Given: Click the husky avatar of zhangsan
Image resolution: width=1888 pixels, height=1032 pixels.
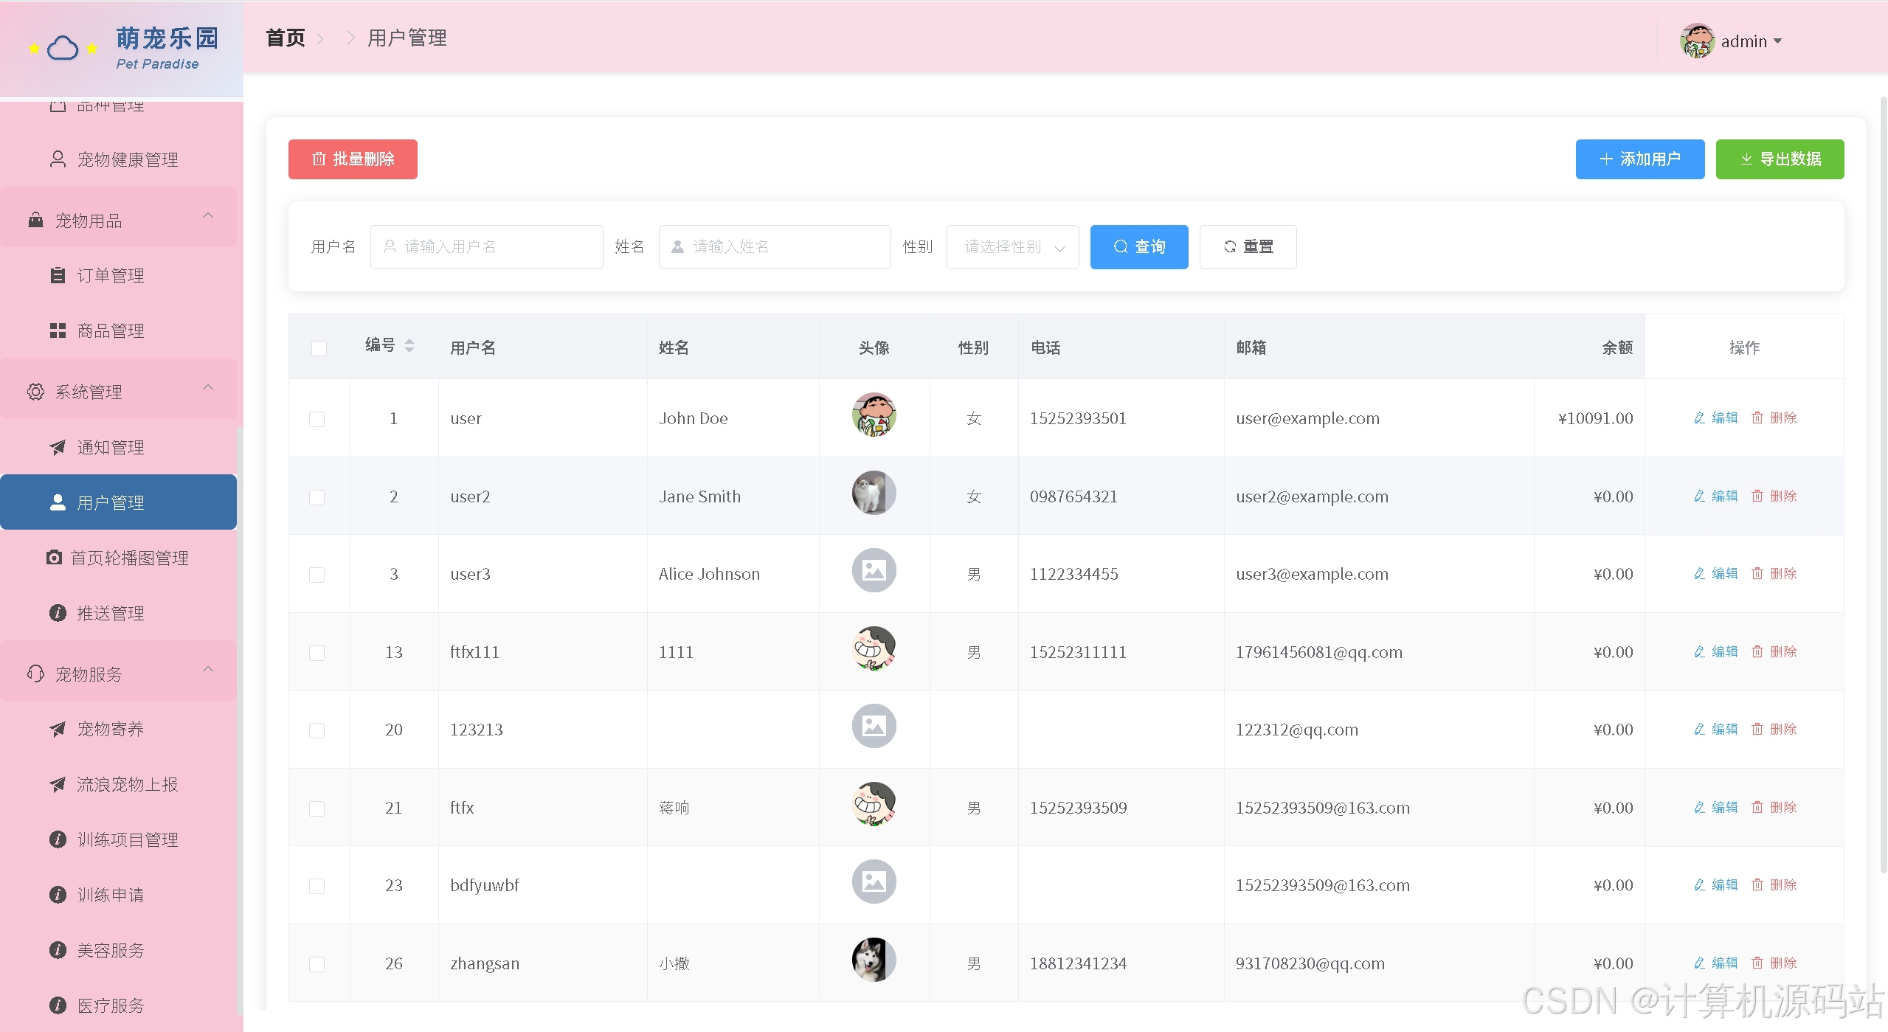Looking at the screenshot, I should [x=874, y=960].
